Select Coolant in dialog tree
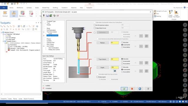The height and width of the screenshot is (106, 188). pos(49,41)
